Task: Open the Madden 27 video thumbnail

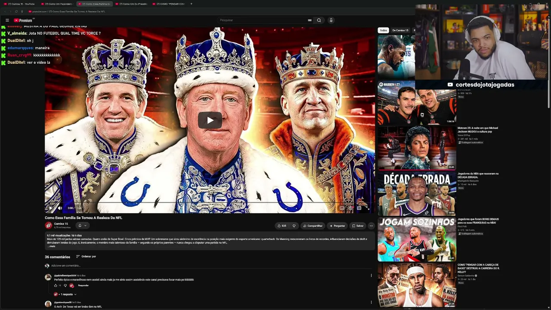Action: 417,102
